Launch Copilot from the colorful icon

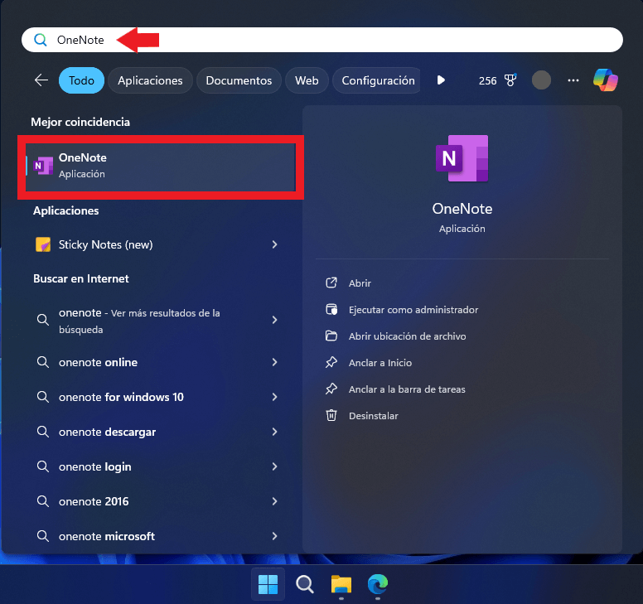(606, 80)
